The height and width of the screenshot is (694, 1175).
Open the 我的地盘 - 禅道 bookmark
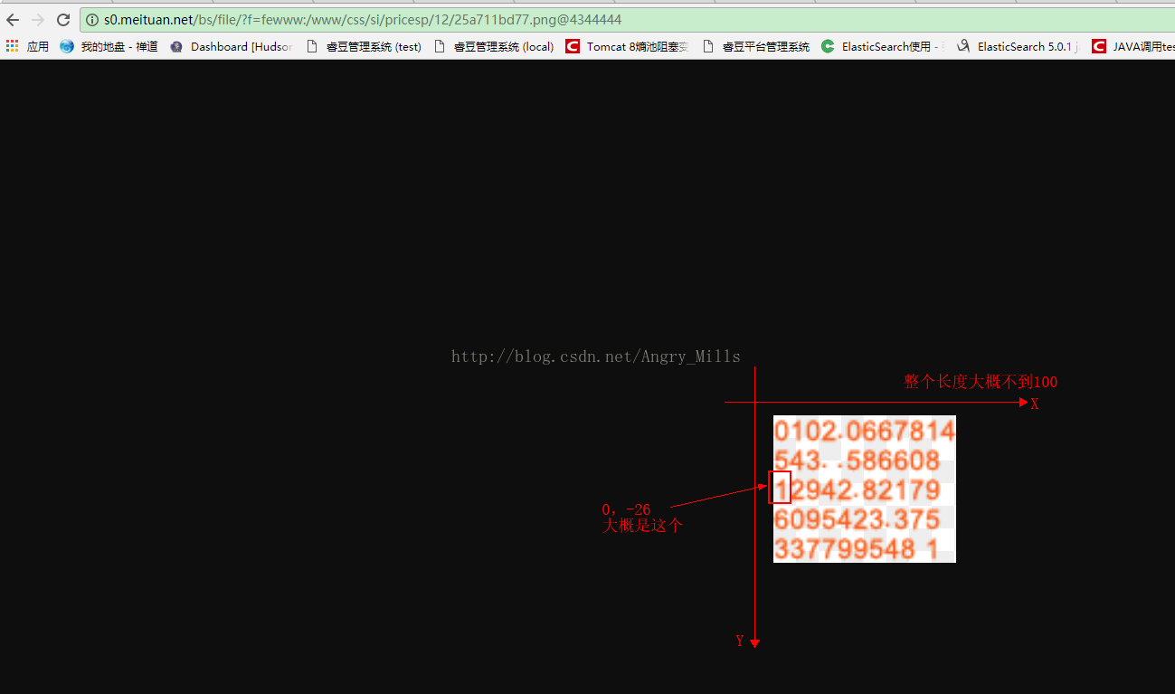click(109, 46)
